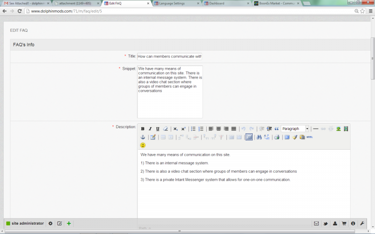This screenshot has width=375, height=234.
Task: Align description text right
Action: coord(226,129)
